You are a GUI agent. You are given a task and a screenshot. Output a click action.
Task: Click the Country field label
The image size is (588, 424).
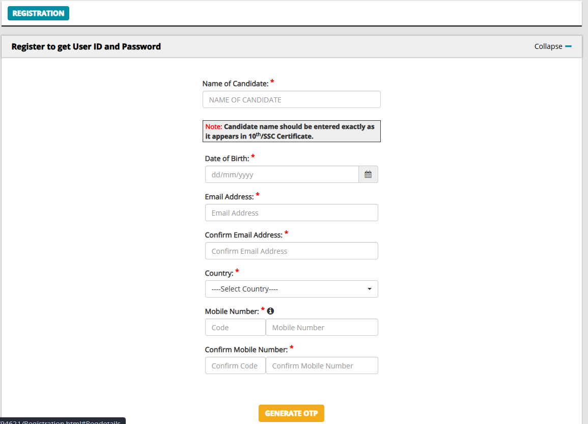click(x=219, y=273)
